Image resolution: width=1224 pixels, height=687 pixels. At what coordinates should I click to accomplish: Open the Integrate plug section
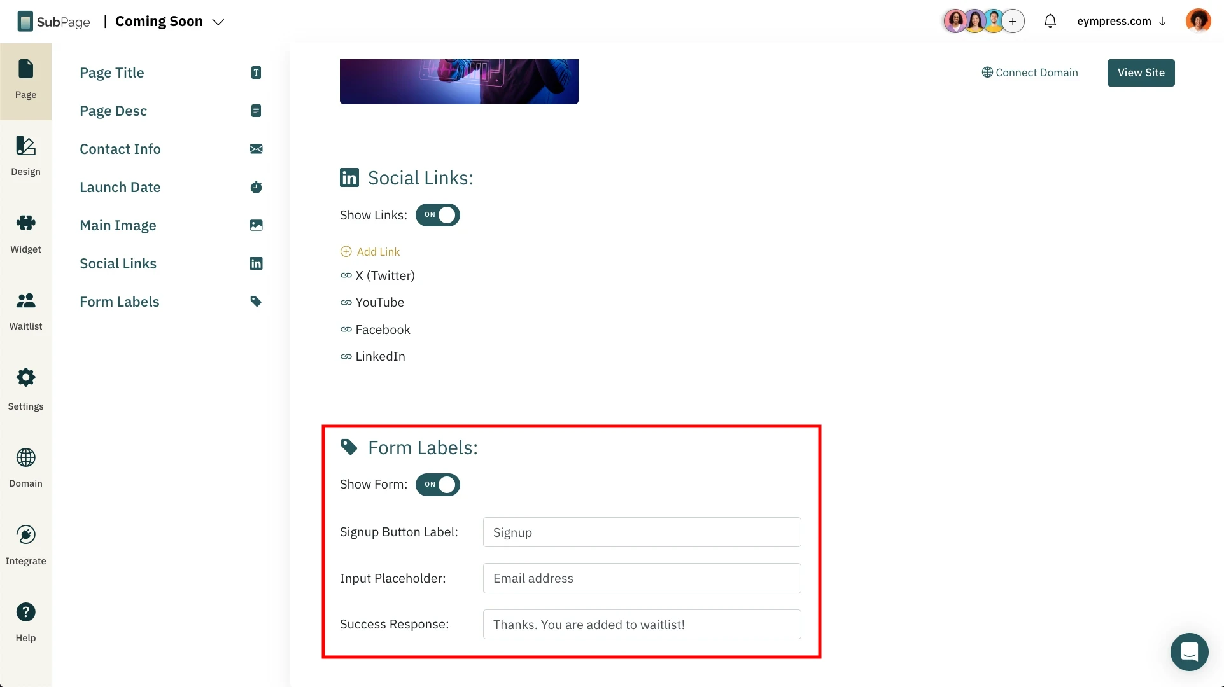pyautogui.click(x=25, y=544)
